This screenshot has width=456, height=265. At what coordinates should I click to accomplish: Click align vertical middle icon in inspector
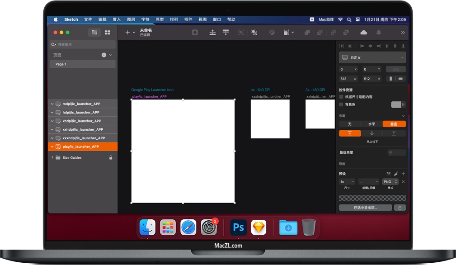[395, 46]
